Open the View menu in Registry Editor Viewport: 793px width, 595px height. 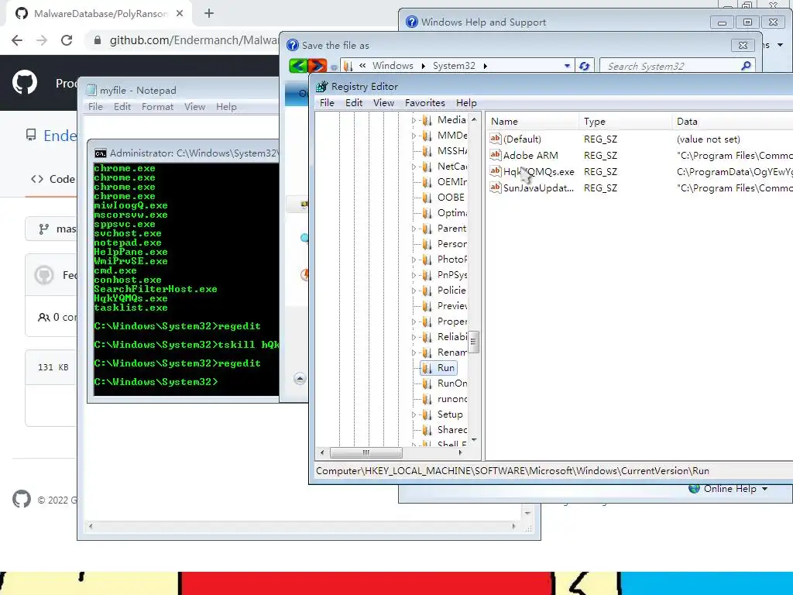[383, 103]
